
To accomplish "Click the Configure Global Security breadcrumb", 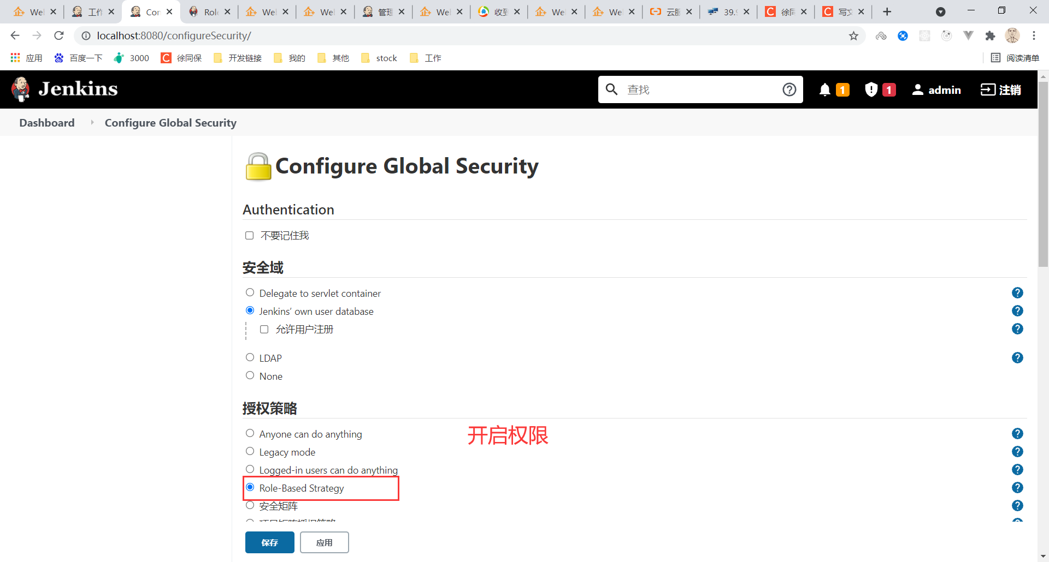I will pyautogui.click(x=170, y=123).
